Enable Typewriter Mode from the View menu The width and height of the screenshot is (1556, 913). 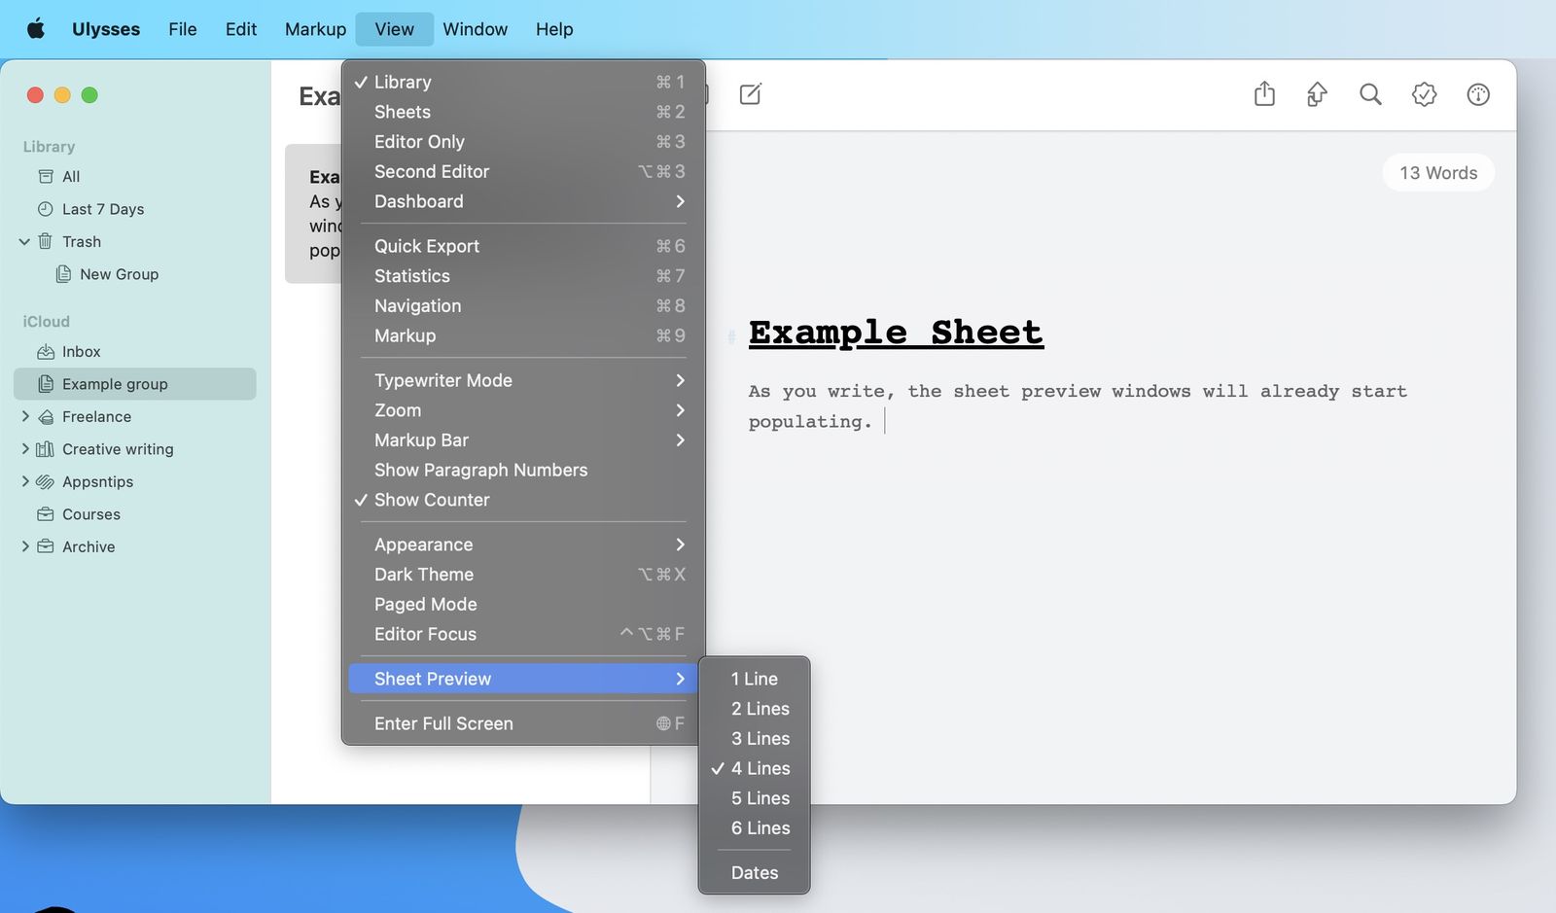tap(442, 380)
